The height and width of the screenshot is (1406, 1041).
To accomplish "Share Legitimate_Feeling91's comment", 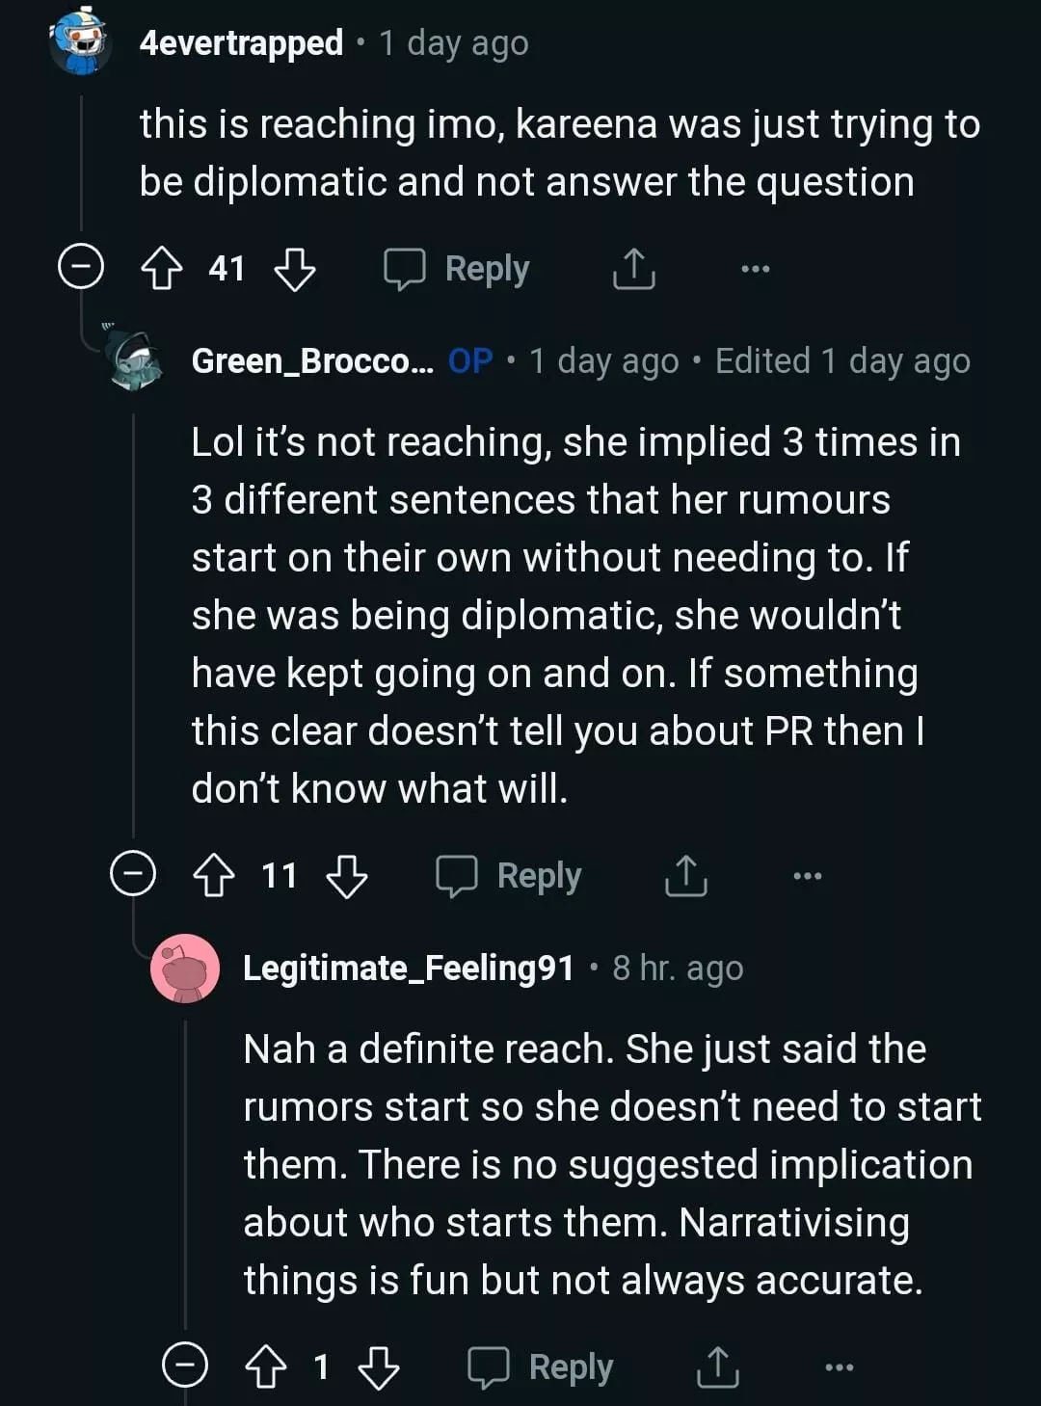I will click(717, 1366).
